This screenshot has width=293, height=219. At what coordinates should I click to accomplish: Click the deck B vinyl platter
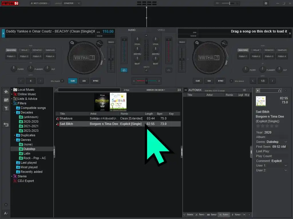(209, 58)
